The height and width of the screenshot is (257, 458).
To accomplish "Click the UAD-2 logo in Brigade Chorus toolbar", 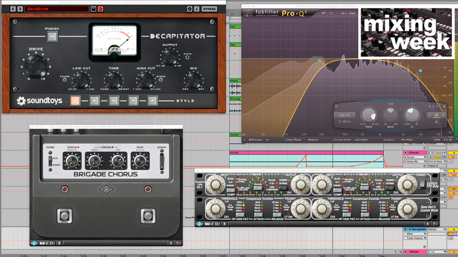I will pyautogui.click(x=34, y=243).
